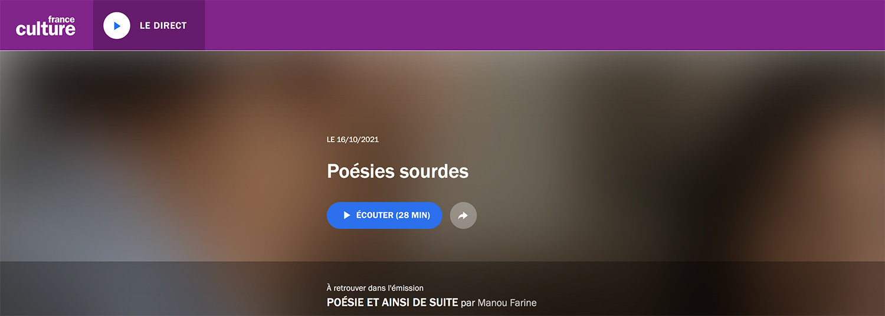
Task: Visit the Manou Farine host link
Action: [507, 302]
